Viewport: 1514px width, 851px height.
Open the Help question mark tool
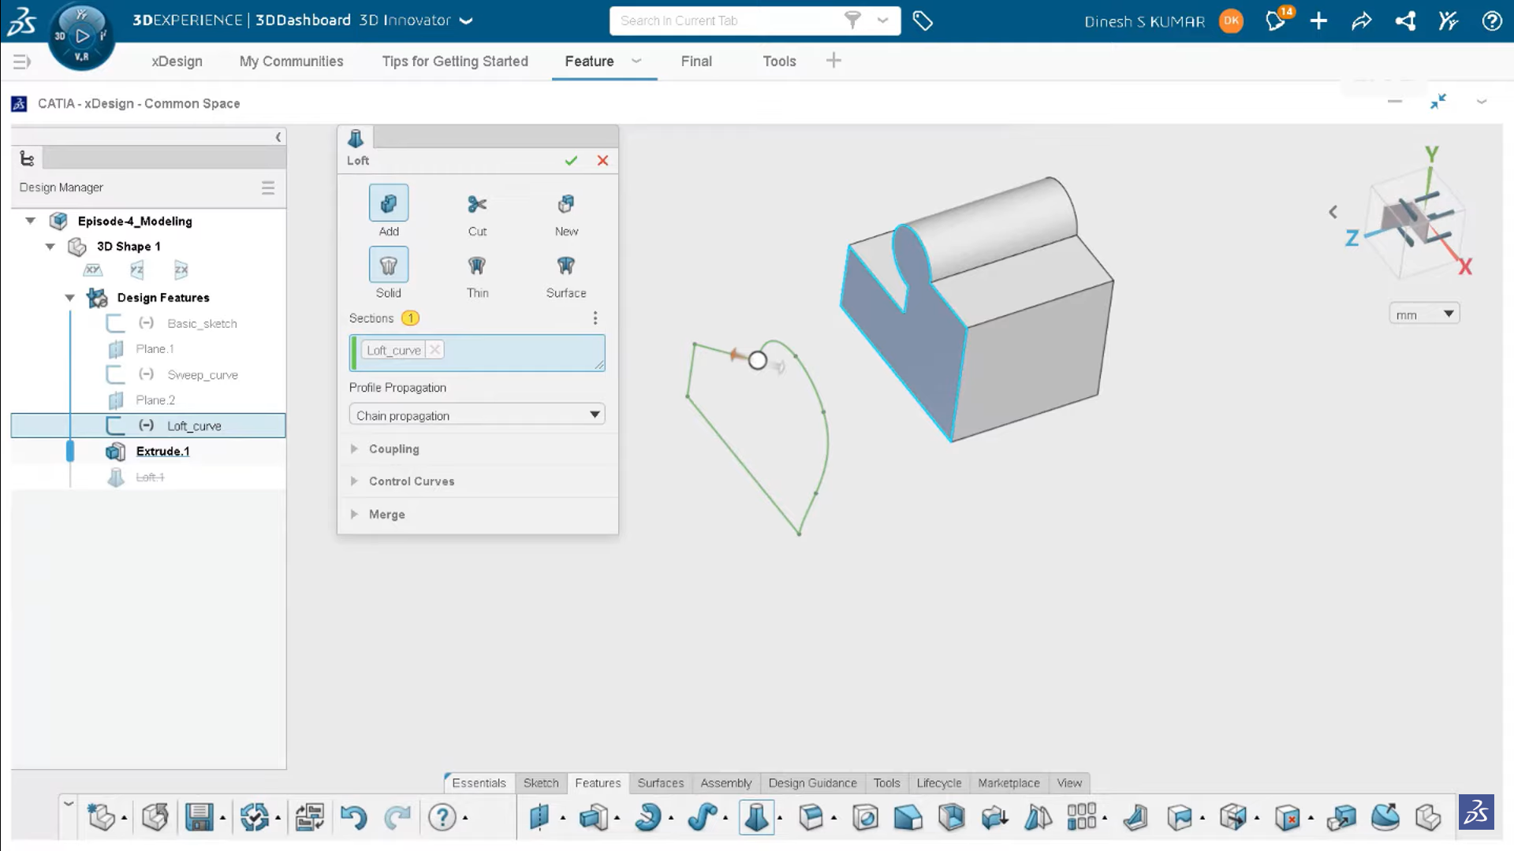(442, 817)
